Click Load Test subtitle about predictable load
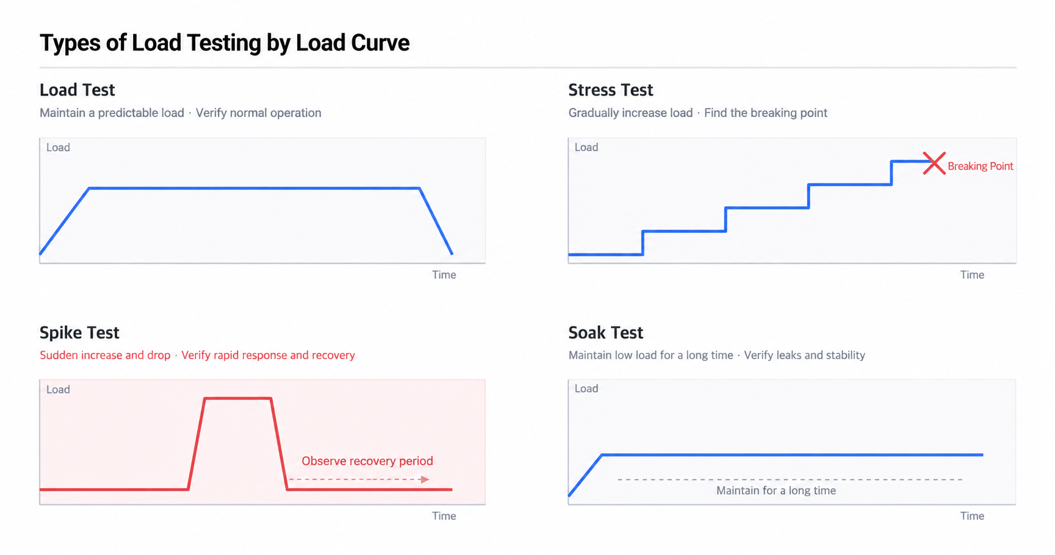The width and height of the screenshot is (1055, 555). coord(180,113)
